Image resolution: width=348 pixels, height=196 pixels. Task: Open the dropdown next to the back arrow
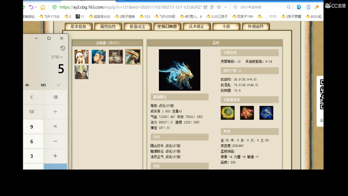tap(36, 7)
